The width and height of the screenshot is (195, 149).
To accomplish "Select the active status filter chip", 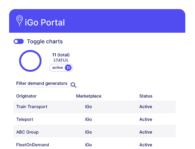I will [61, 68].
